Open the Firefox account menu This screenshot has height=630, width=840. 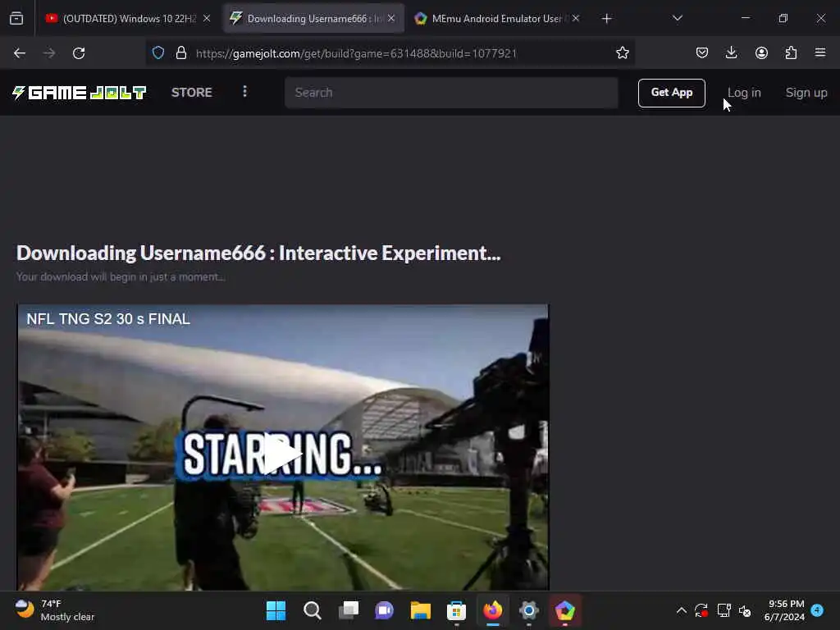click(x=761, y=53)
